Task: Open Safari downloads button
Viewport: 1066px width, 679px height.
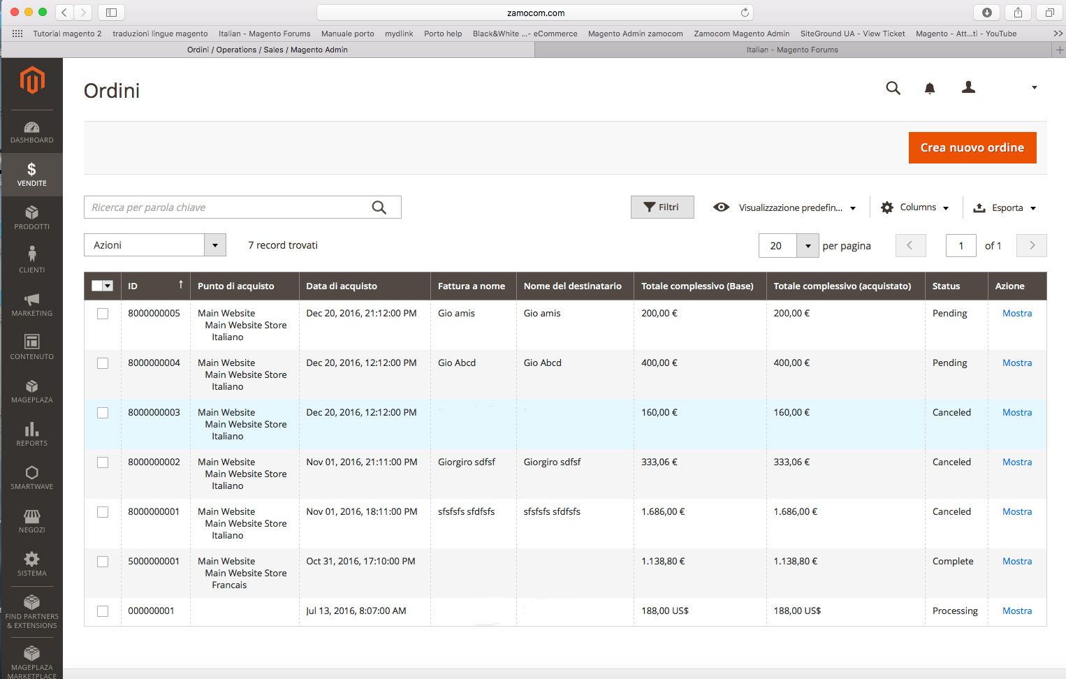Action: (x=986, y=12)
